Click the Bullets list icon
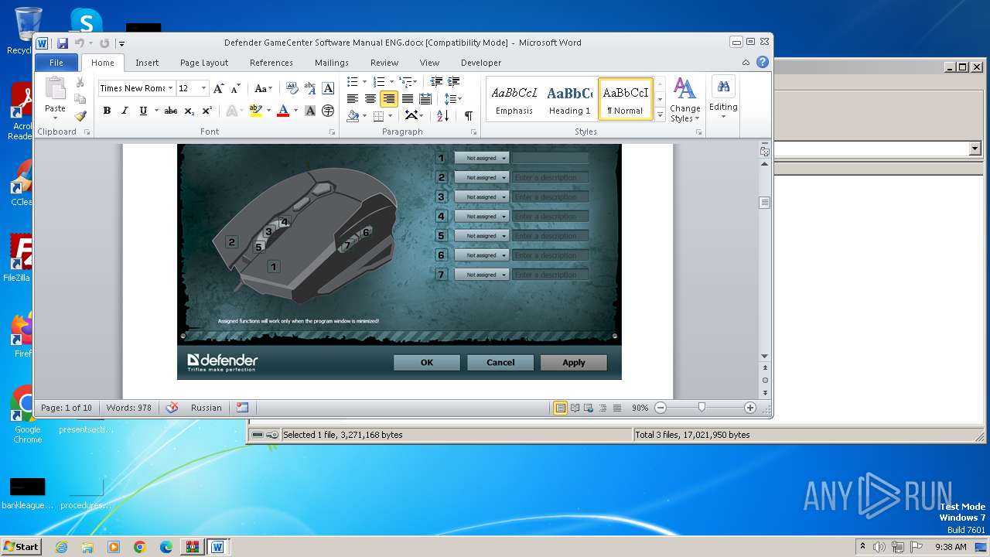Viewport: 990px width, 557px height. point(353,81)
